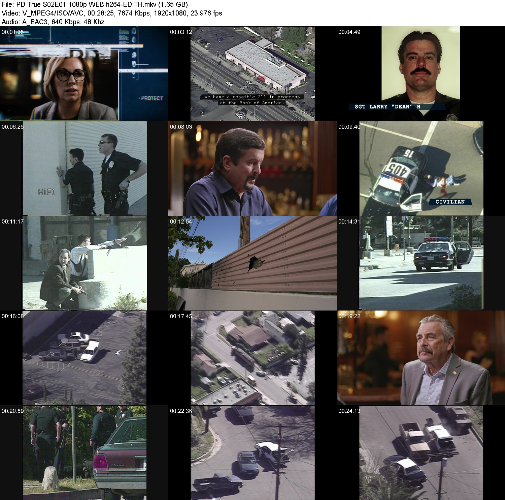Select the 00:14:31 patrol car thumbnail
This screenshot has width=505, height=500.
pyautogui.click(x=421, y=263)
